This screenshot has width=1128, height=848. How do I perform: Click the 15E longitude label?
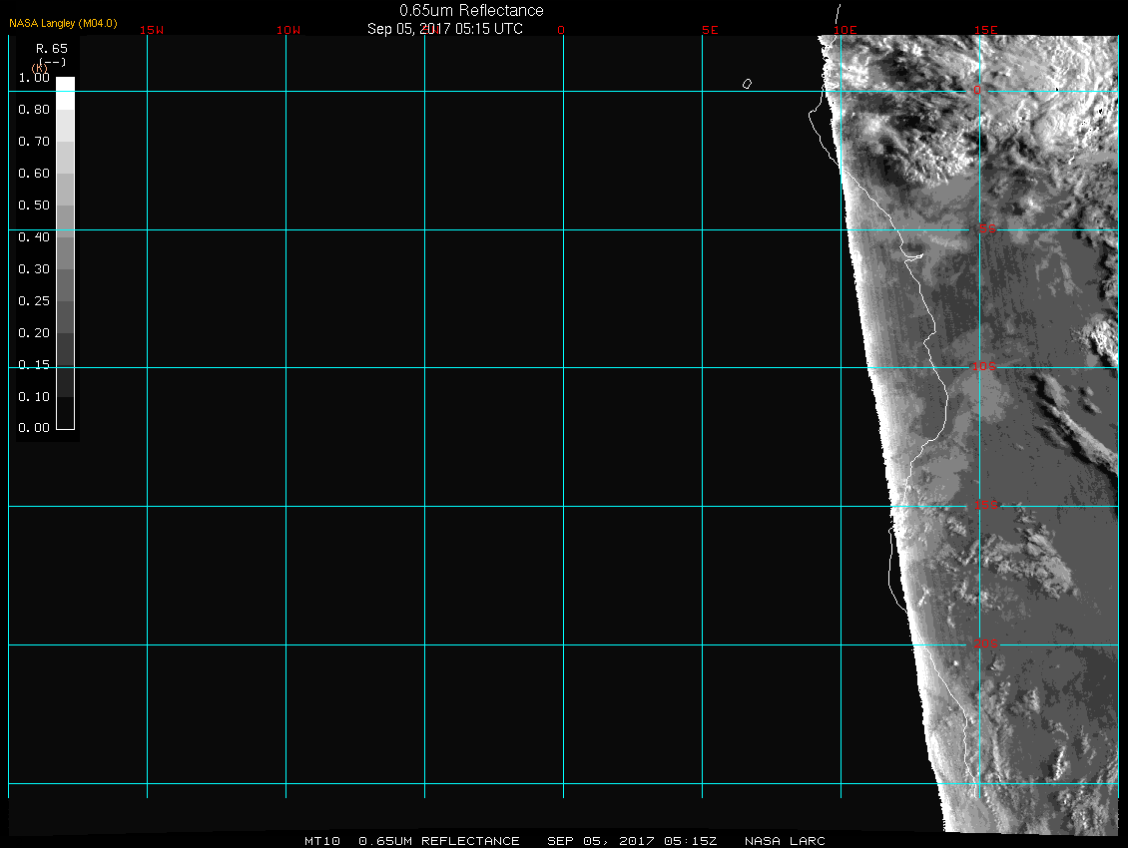[x=986, y=30]
